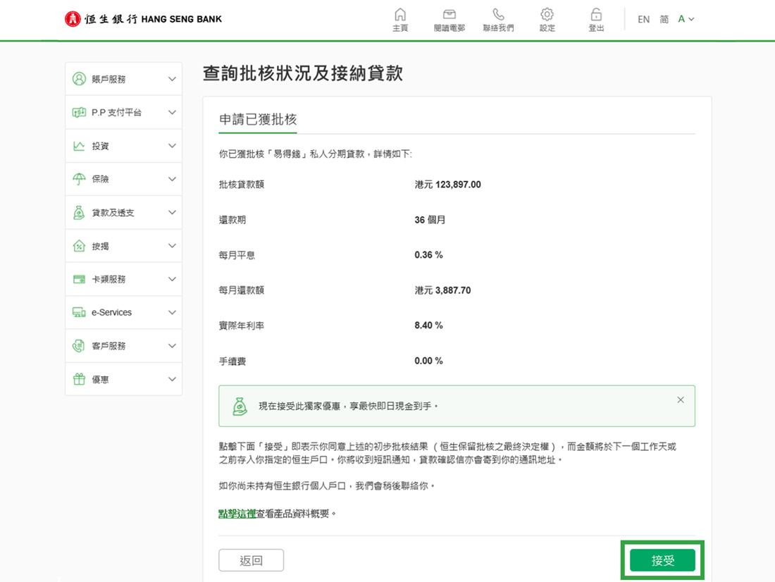
Task: Click the Hang Seng Bank logo
Action: [143, 19]
